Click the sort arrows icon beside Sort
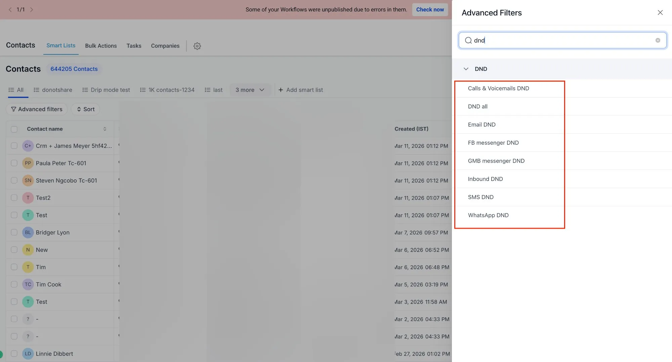This screenshot has height=362, width=672. (79, 109)
